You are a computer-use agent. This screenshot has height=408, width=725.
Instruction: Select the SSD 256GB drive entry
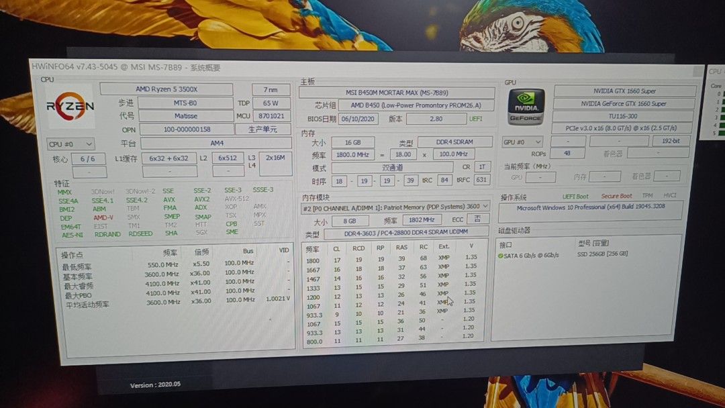click(x=602, y=254)
